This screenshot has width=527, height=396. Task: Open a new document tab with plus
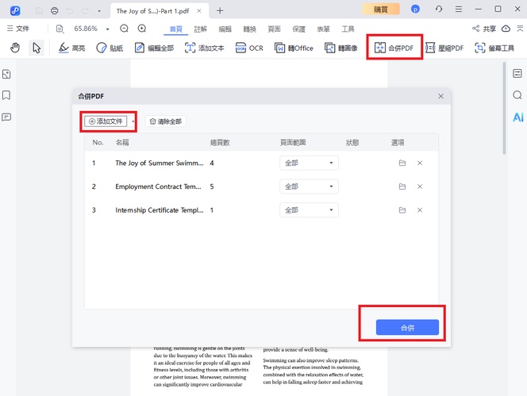(220, 10)
